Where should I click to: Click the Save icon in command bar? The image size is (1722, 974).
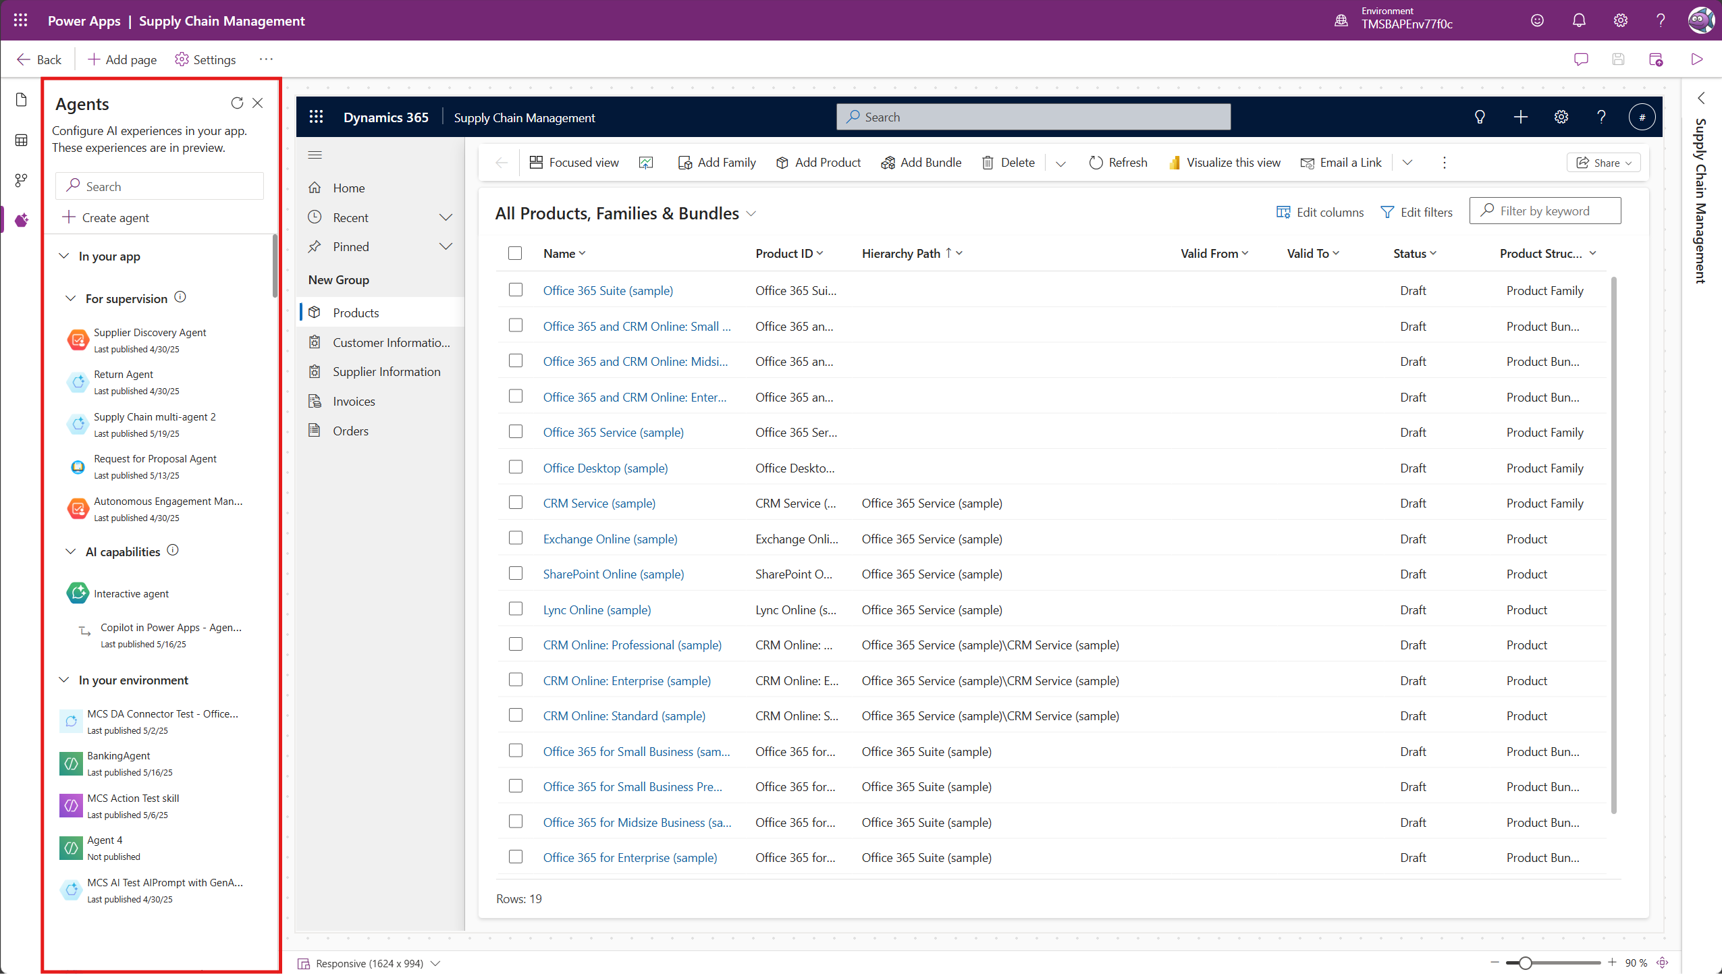(x=1618, y=59)
